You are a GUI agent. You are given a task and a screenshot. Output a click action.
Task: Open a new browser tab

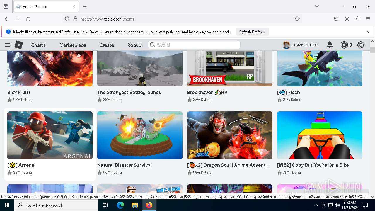tap(85, 6)
